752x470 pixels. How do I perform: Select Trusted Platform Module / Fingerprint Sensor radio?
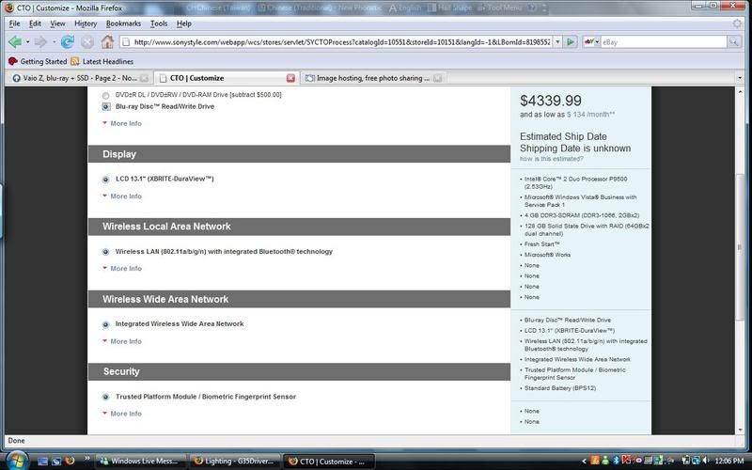click(x=105, y=397)
